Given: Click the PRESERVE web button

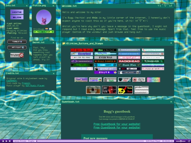Looking at the screenshot, I should tap(110, 80).
